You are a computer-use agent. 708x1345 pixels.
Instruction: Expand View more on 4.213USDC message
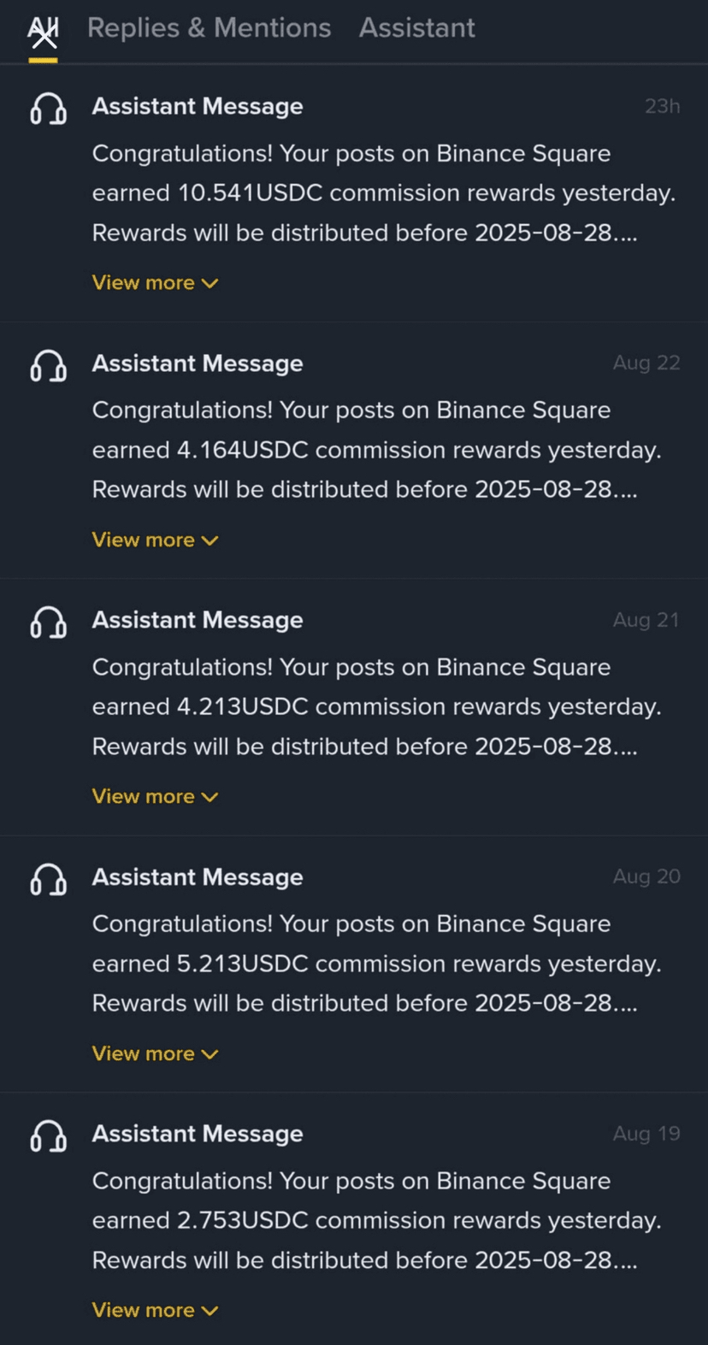coord(155,797)
